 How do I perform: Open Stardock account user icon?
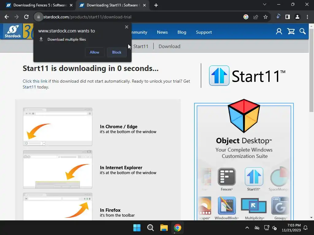[x=279, y=32]
